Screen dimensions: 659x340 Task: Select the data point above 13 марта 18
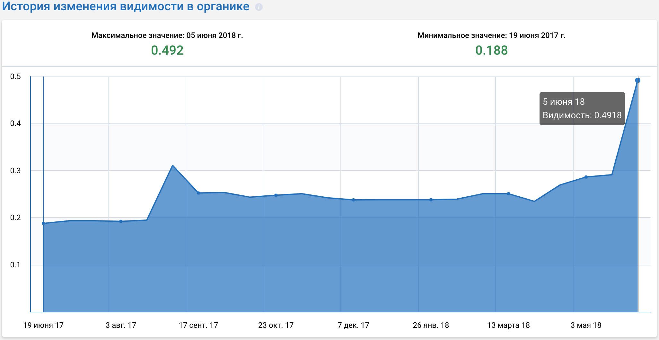click(508, 194)
